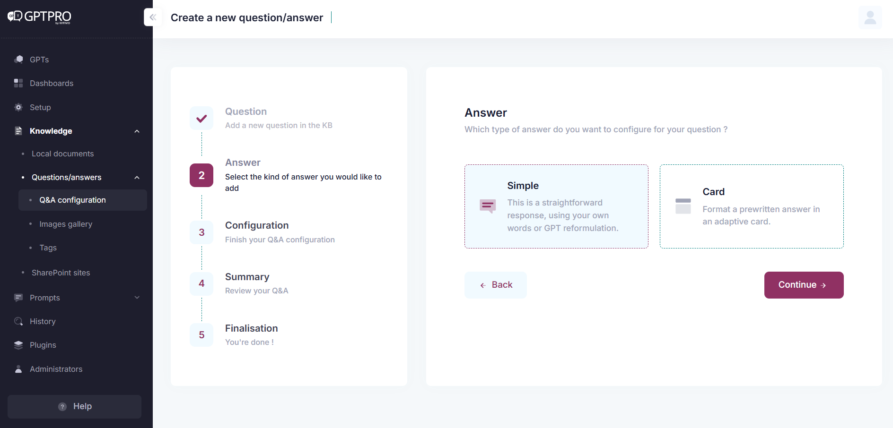Viewport: 893px width, 428px height.
Task: Select the History magnifier icon
Action: [x=18, y=321]
